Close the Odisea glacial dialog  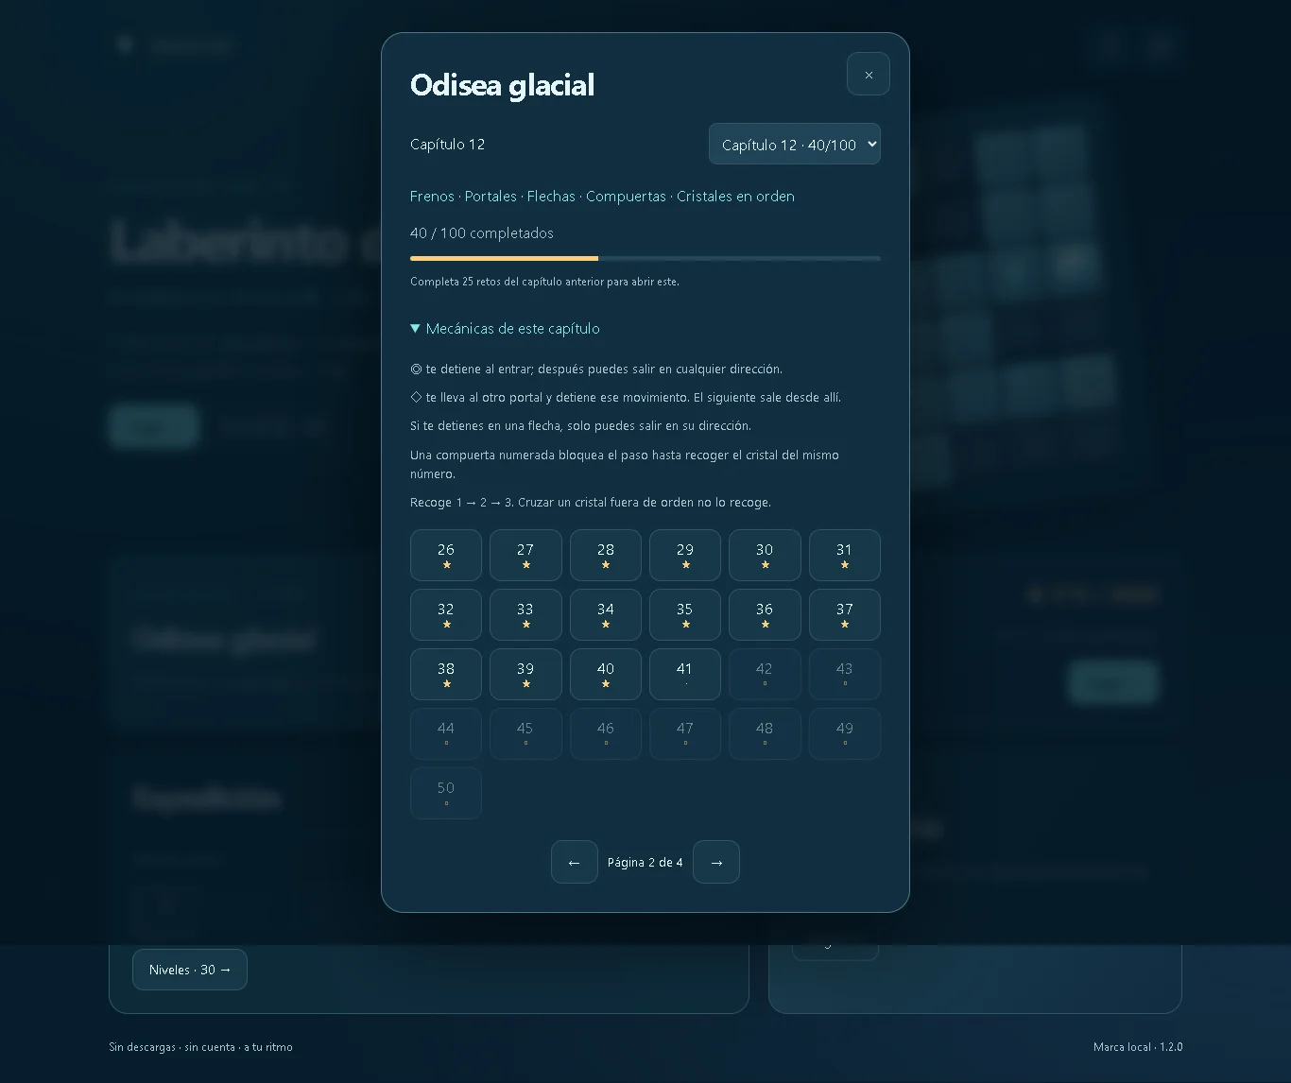pos(869,74)
